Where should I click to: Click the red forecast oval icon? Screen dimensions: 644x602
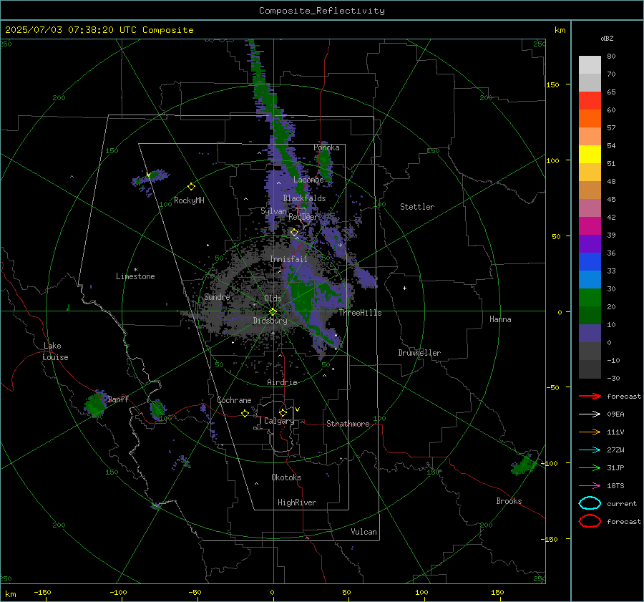point(590,521)
